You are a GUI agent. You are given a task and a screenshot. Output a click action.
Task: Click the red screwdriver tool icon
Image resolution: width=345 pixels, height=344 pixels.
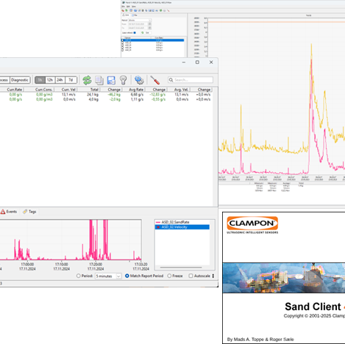[x=155, y=80]
